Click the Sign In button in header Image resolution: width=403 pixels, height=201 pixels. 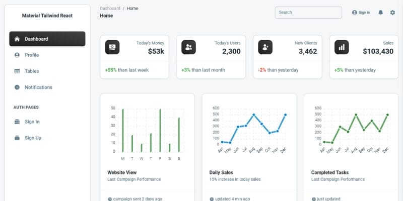click(x=361, y=13)
